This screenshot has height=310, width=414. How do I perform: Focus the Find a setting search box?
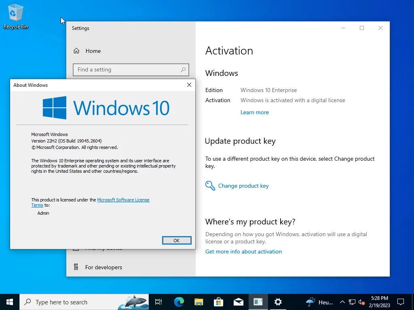tap(131, 69)
